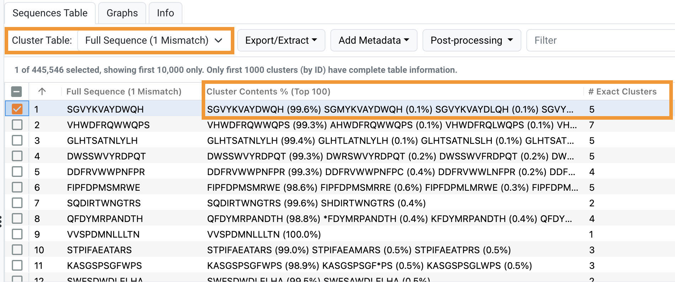Open the Info tab

click(x=165, y=13)
